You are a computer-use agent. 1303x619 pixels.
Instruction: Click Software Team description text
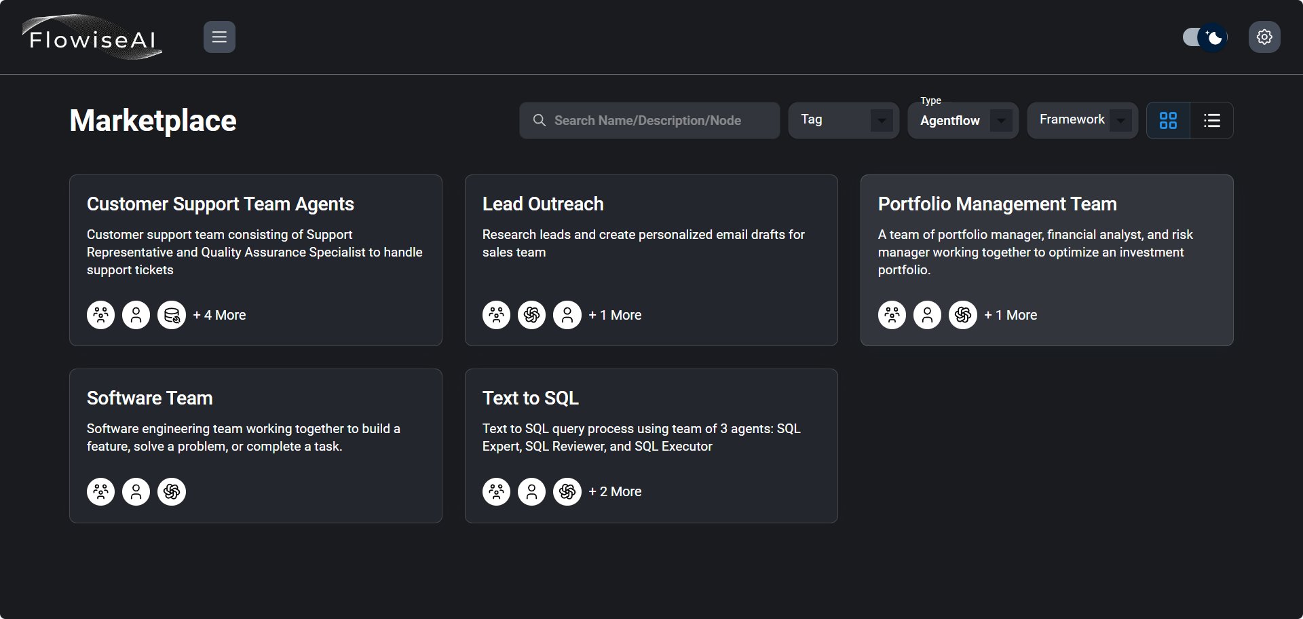coord(244,437)
